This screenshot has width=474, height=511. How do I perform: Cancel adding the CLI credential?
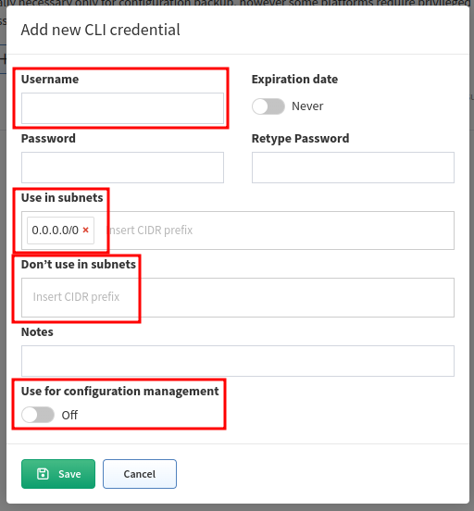point(140,474)
